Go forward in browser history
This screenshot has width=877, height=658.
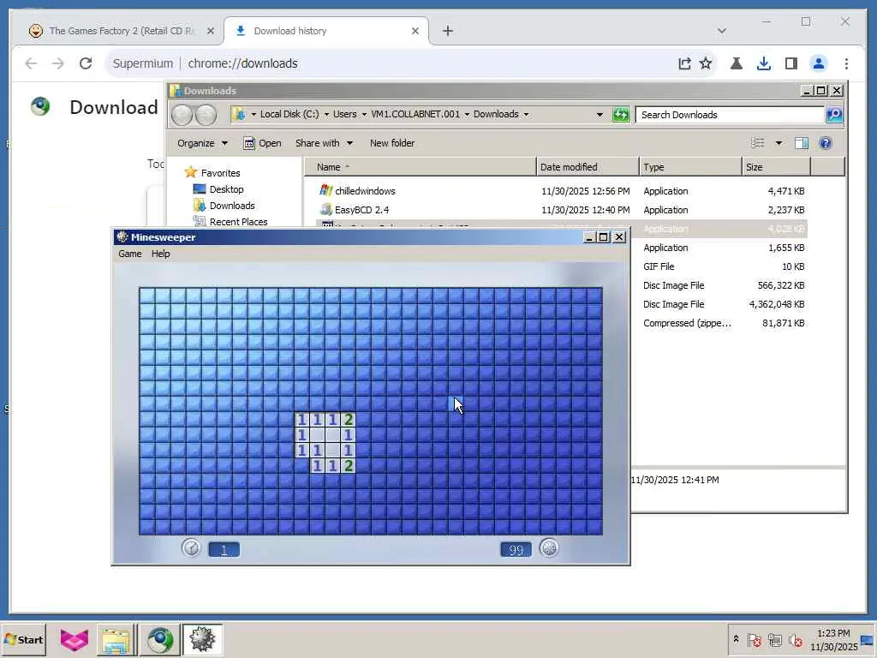57,63
